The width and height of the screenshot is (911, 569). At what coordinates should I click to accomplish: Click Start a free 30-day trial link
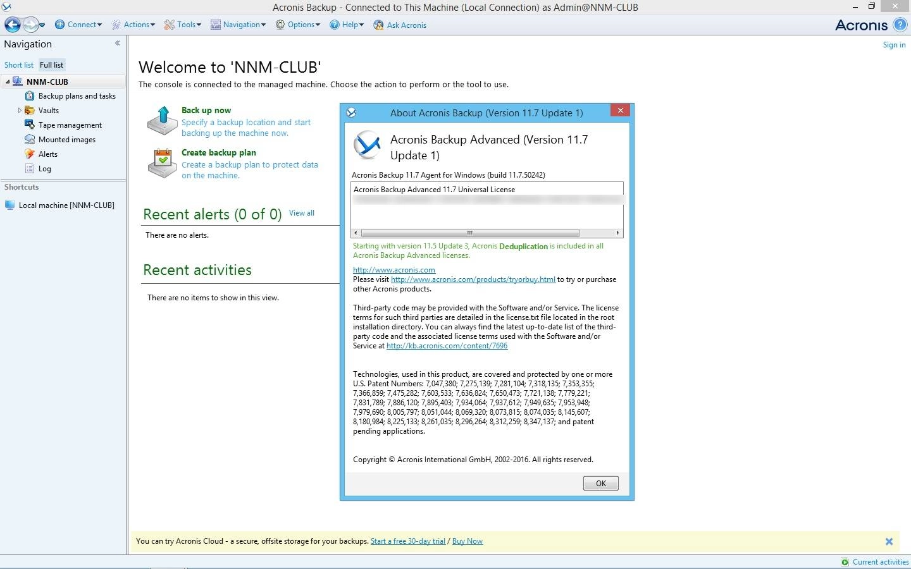tap(408, 541)
